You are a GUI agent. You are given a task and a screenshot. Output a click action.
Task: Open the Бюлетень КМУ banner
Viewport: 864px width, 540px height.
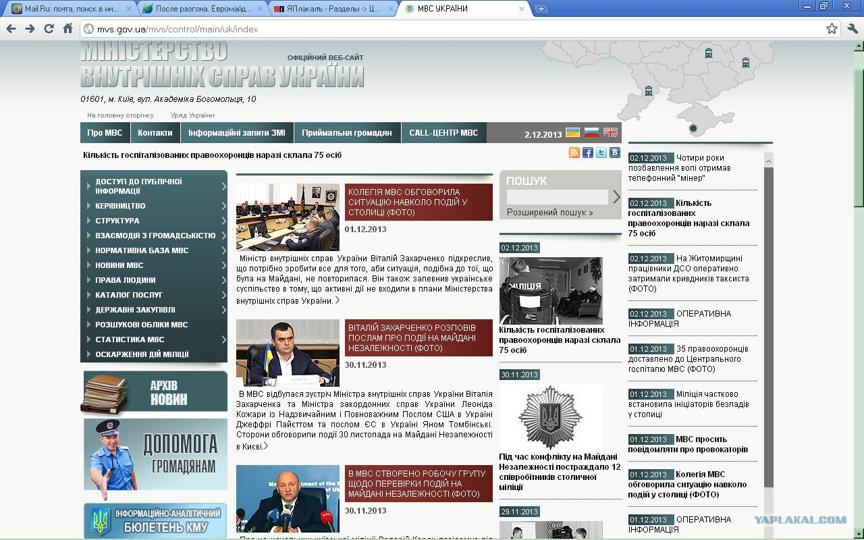pyautogui.click(x=155, y=520)
